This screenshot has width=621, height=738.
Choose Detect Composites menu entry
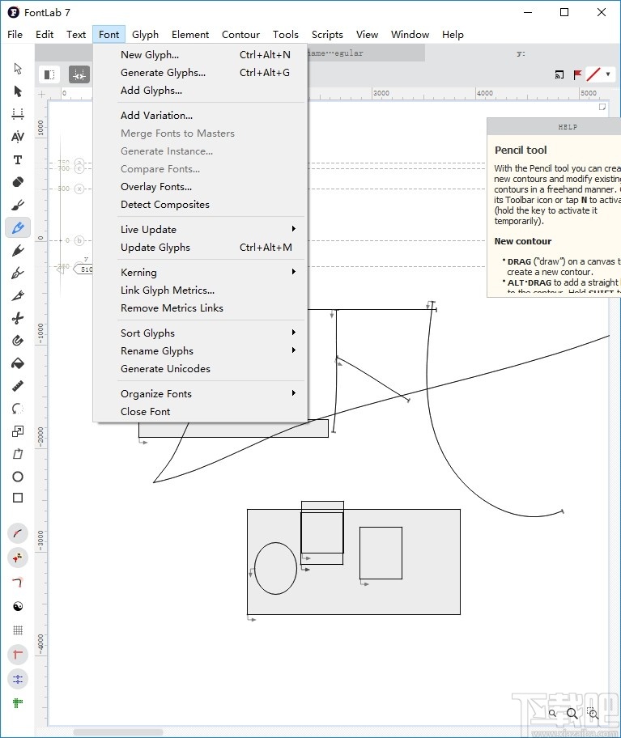click(x=201, y=204)
